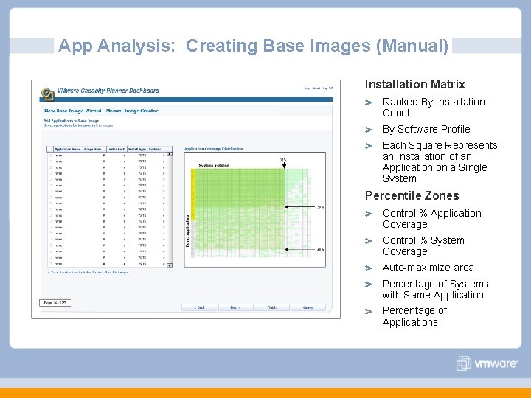The width and height of the screenshot is (531, 398).
Task: Click the yellow application coverage bar in chart
Action: pos(193,195)
